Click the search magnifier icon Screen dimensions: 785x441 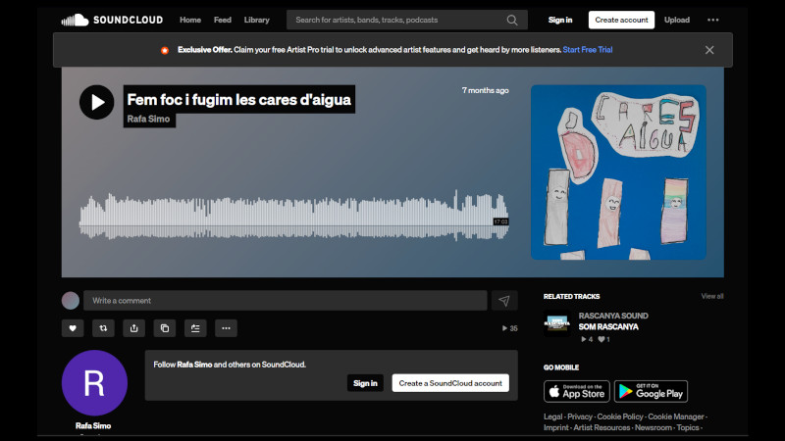512,20
